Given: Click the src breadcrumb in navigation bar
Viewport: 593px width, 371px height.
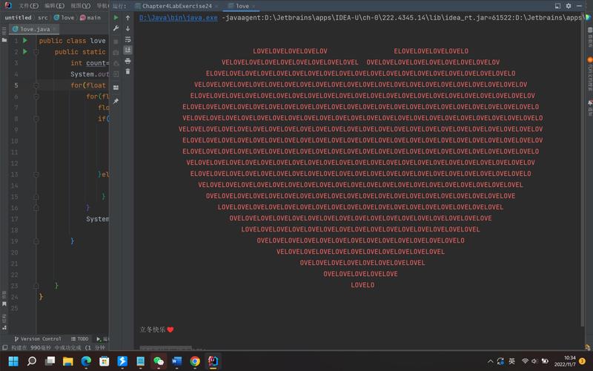Looking at the screenshot, I should click(43, 17).
